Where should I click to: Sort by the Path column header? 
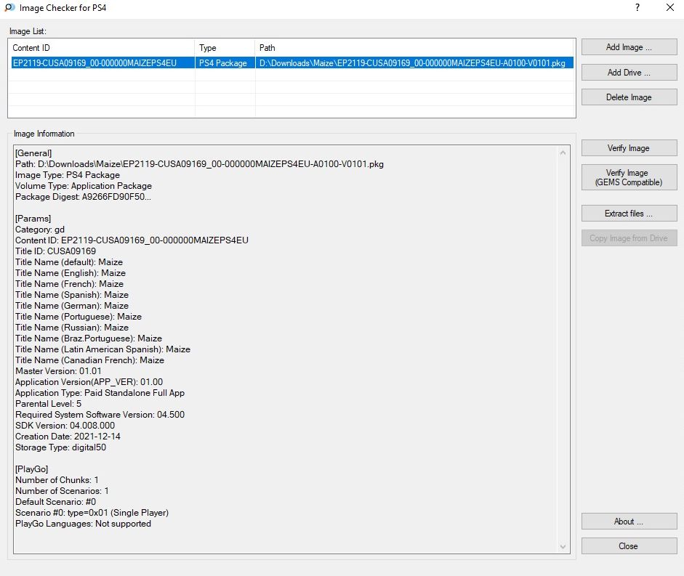pyautogui.click(x=414, y=48)
